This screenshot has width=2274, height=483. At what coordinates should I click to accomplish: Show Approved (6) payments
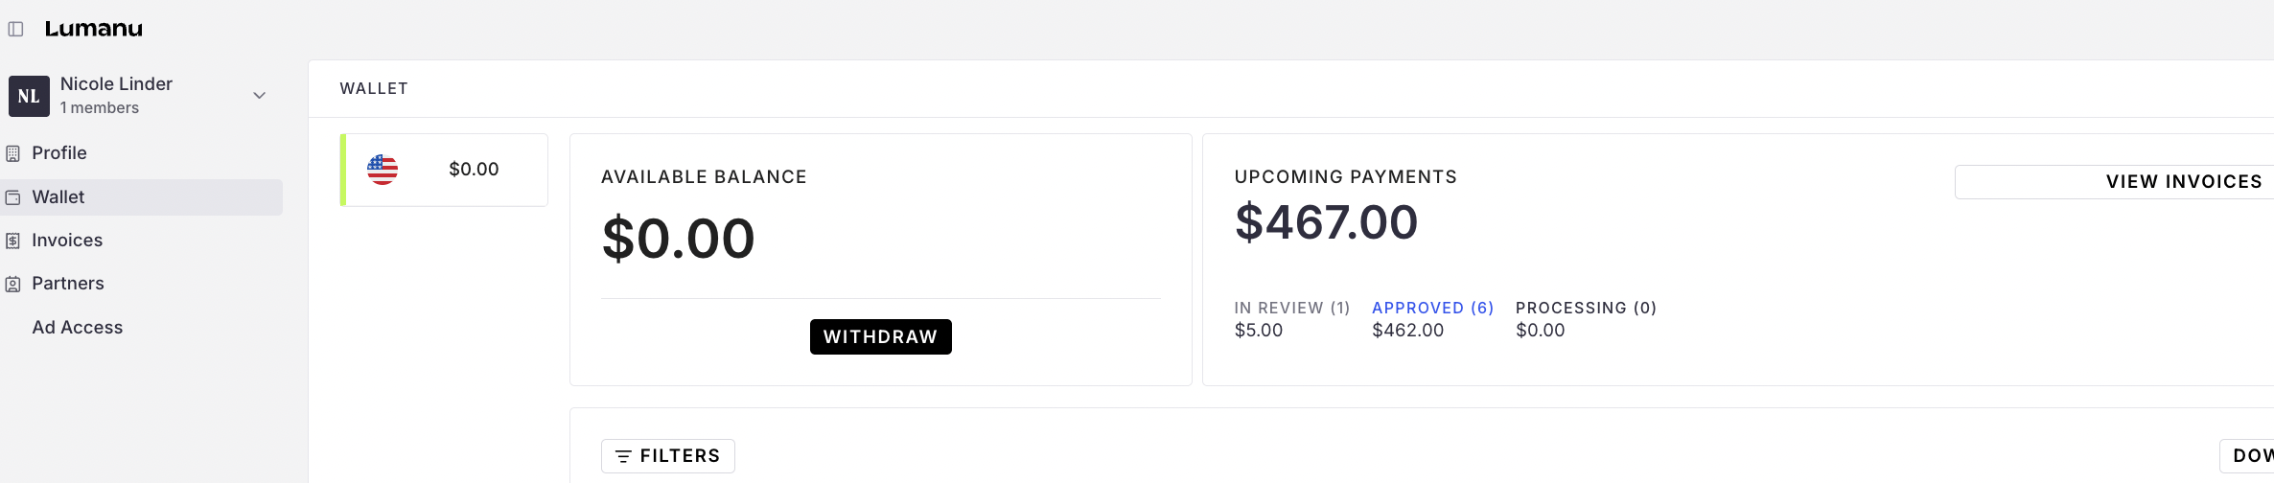(1432, 308)
